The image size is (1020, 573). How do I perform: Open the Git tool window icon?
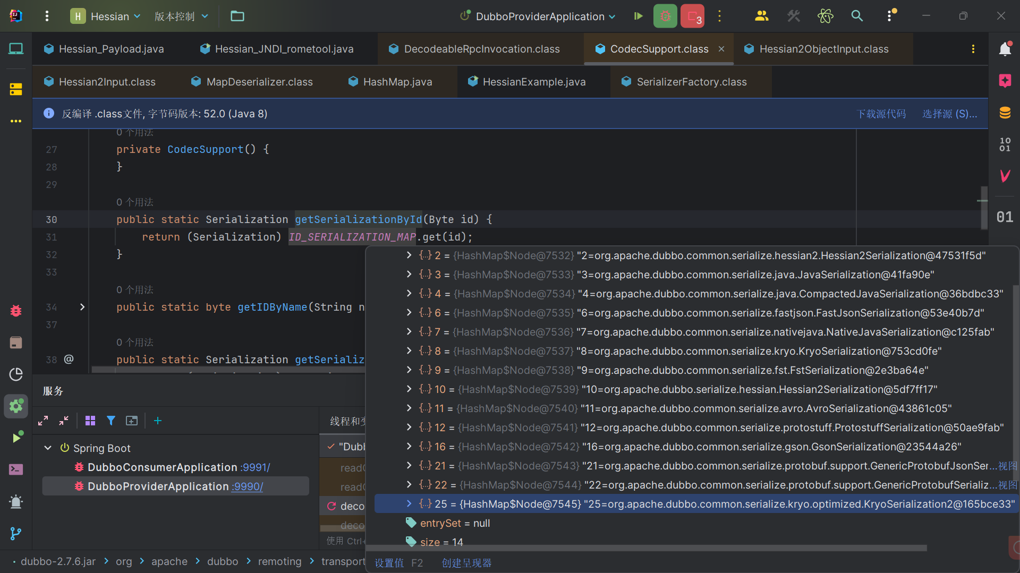(x=16, y=533)
